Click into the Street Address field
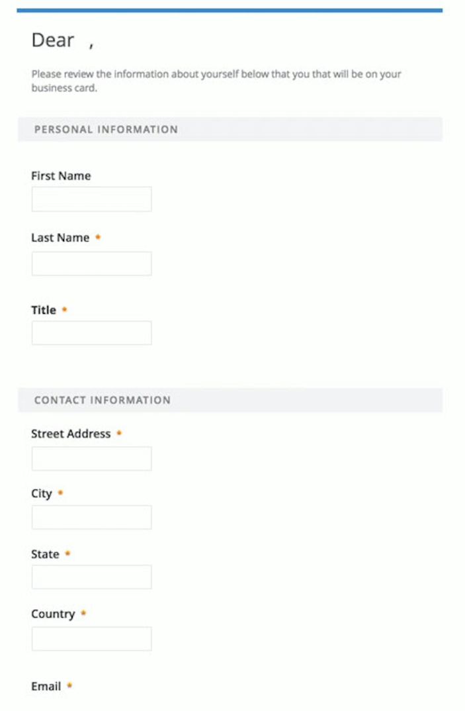 tap(91, 459)
